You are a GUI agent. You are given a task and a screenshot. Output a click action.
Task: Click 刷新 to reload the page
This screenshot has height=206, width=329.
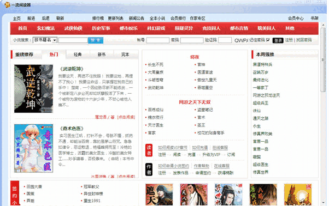[x=60, y=19]
